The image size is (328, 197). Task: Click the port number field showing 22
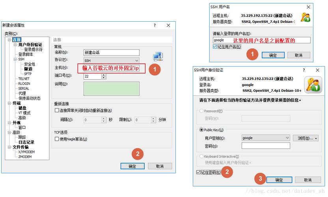(x=93, y=76)
